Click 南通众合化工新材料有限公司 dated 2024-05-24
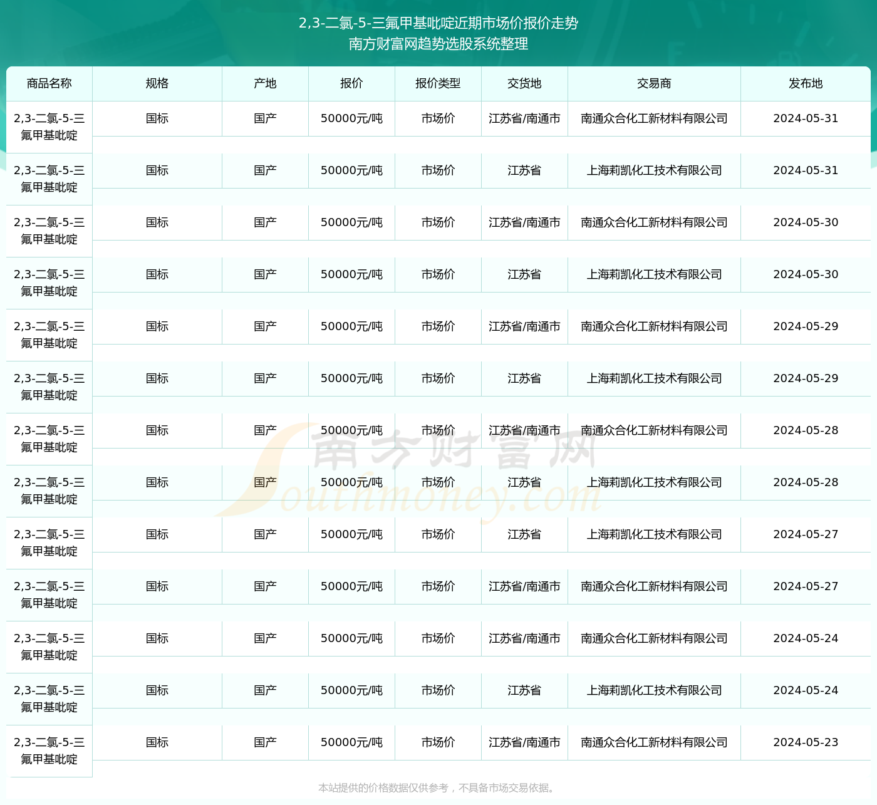 654,638
